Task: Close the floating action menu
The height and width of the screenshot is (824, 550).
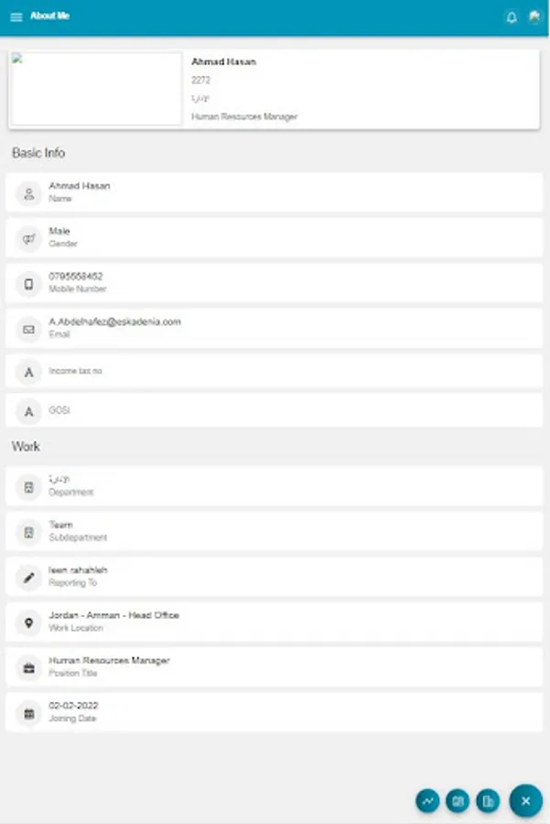Action: [525, 801]
